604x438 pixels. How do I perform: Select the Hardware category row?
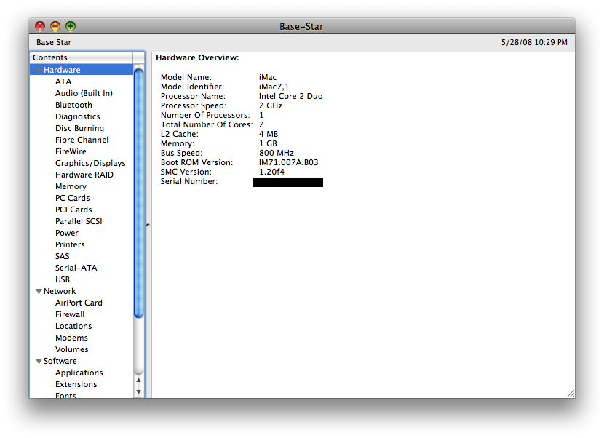(82, 70)
